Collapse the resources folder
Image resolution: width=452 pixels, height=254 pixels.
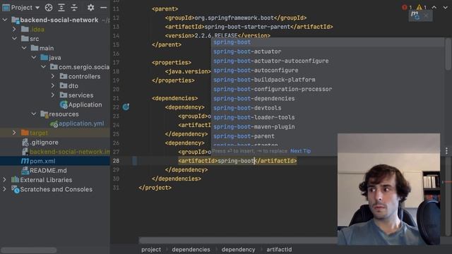coord(34,114)
